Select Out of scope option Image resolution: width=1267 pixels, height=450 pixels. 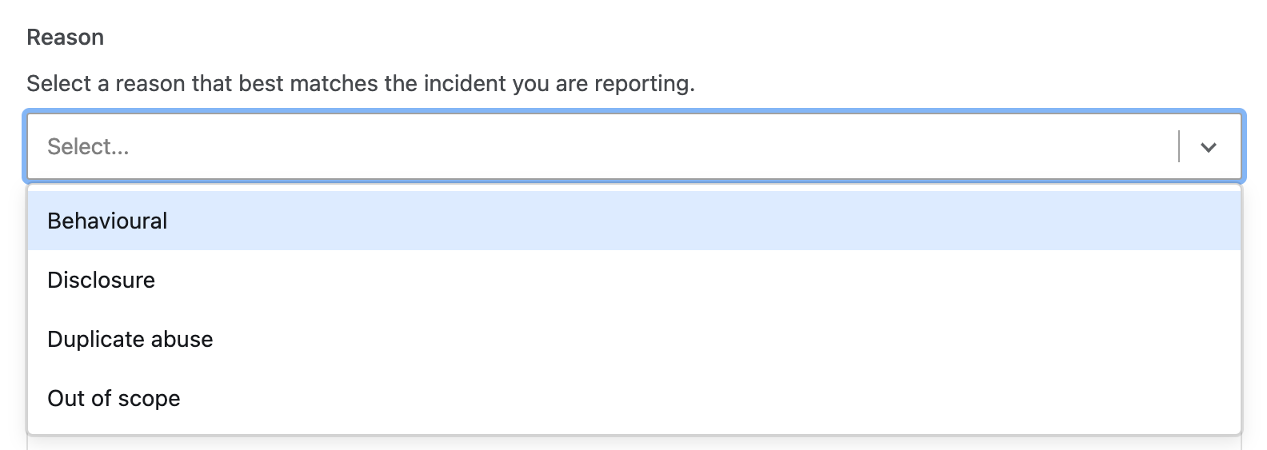pos(634,398)
